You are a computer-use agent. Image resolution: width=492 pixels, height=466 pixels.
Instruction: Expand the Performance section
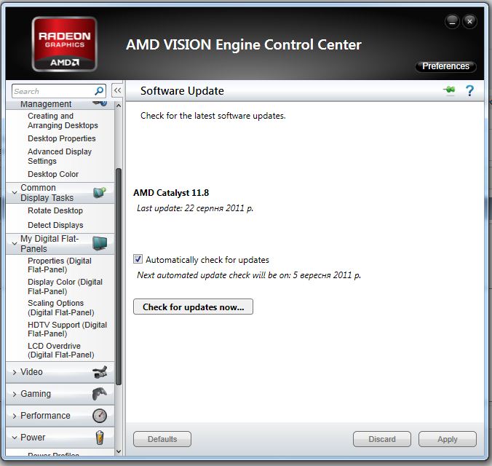click(15, 416)
